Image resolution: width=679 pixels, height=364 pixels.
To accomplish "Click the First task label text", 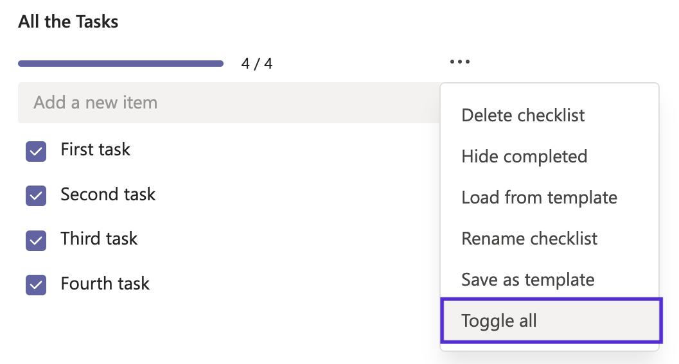I will pos(95,150).
